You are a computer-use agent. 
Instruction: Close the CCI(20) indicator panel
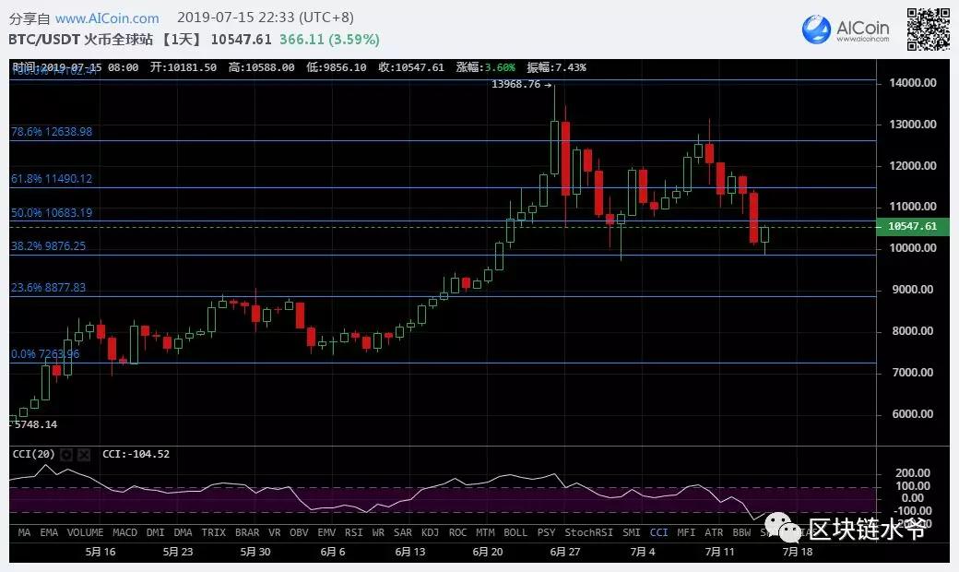pos(84,455)
